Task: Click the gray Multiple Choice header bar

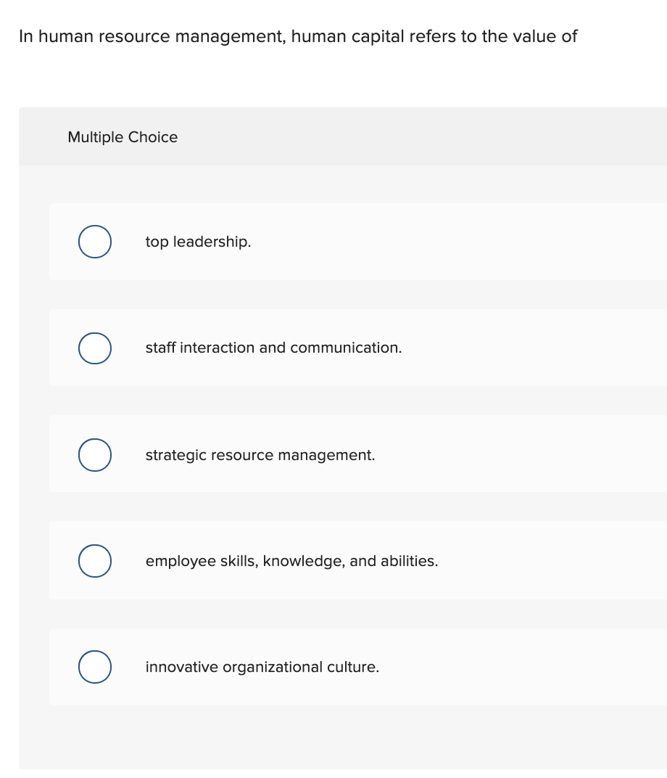Action: (341, 137)
